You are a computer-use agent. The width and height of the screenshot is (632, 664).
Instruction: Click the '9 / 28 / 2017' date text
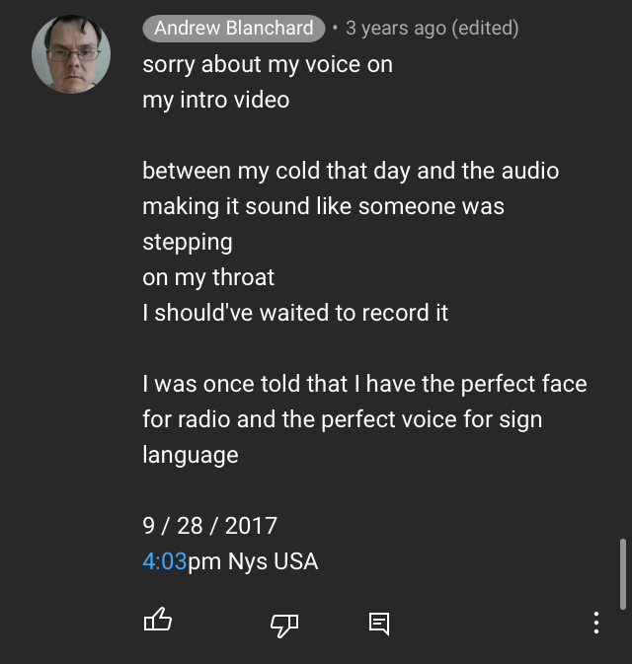209,526
